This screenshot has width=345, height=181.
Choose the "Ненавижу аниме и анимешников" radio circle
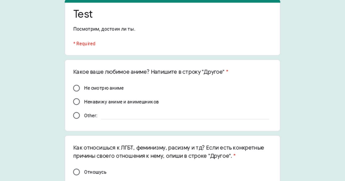pos(76,102)
